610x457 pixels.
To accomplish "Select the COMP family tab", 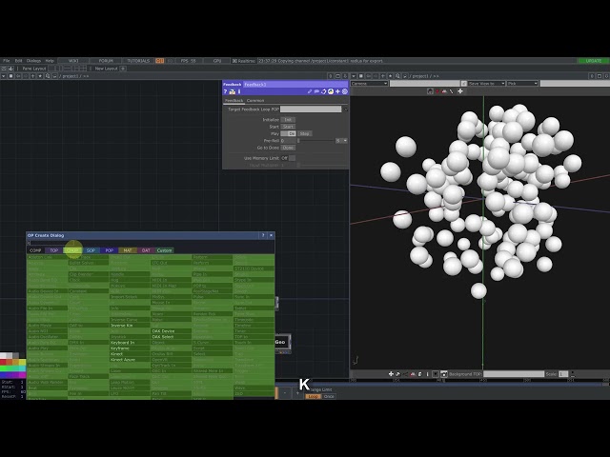I will tap(35, 250).
